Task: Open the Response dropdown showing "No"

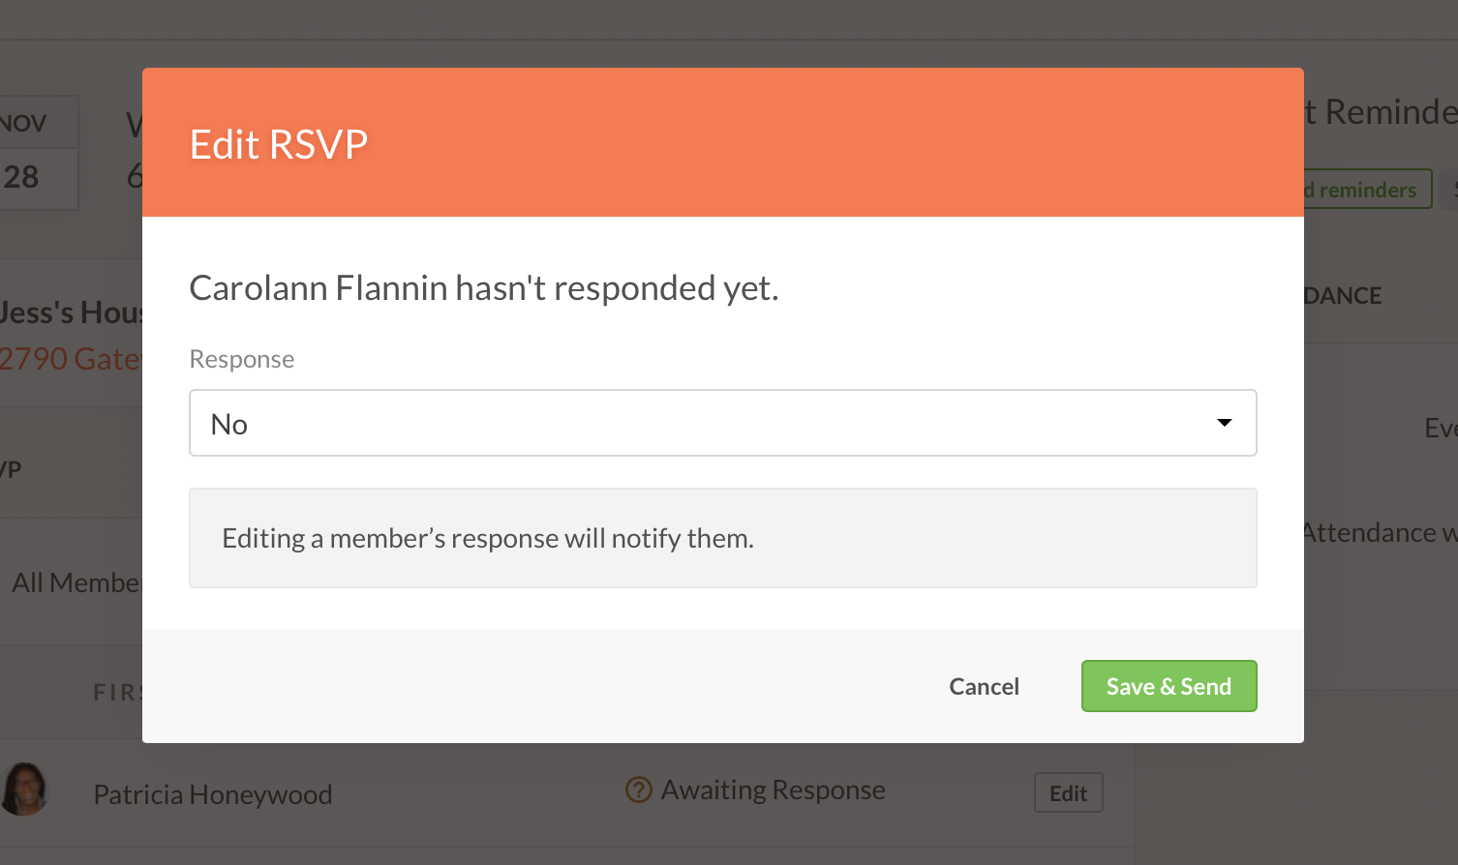Action: pyautogui.click(x=721, y=423)
